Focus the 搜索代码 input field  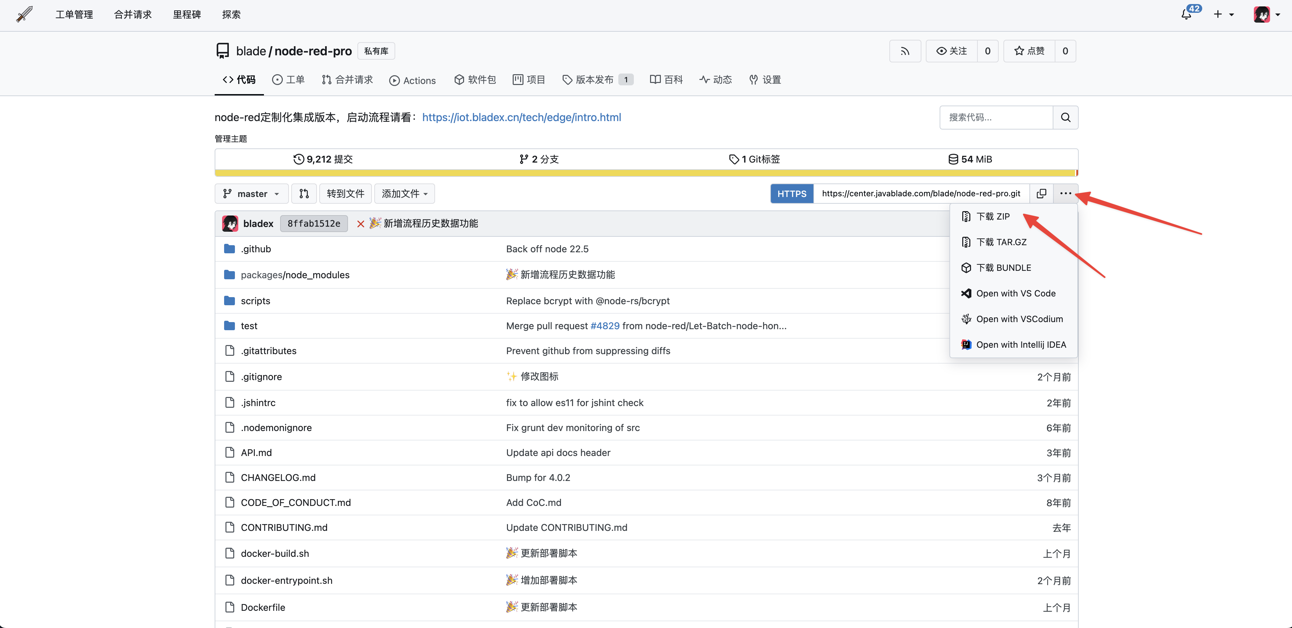click(996, 117)
